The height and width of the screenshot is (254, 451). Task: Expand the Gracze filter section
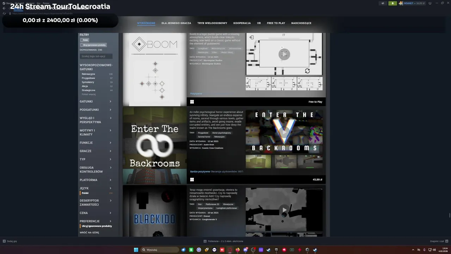(96, 151)
